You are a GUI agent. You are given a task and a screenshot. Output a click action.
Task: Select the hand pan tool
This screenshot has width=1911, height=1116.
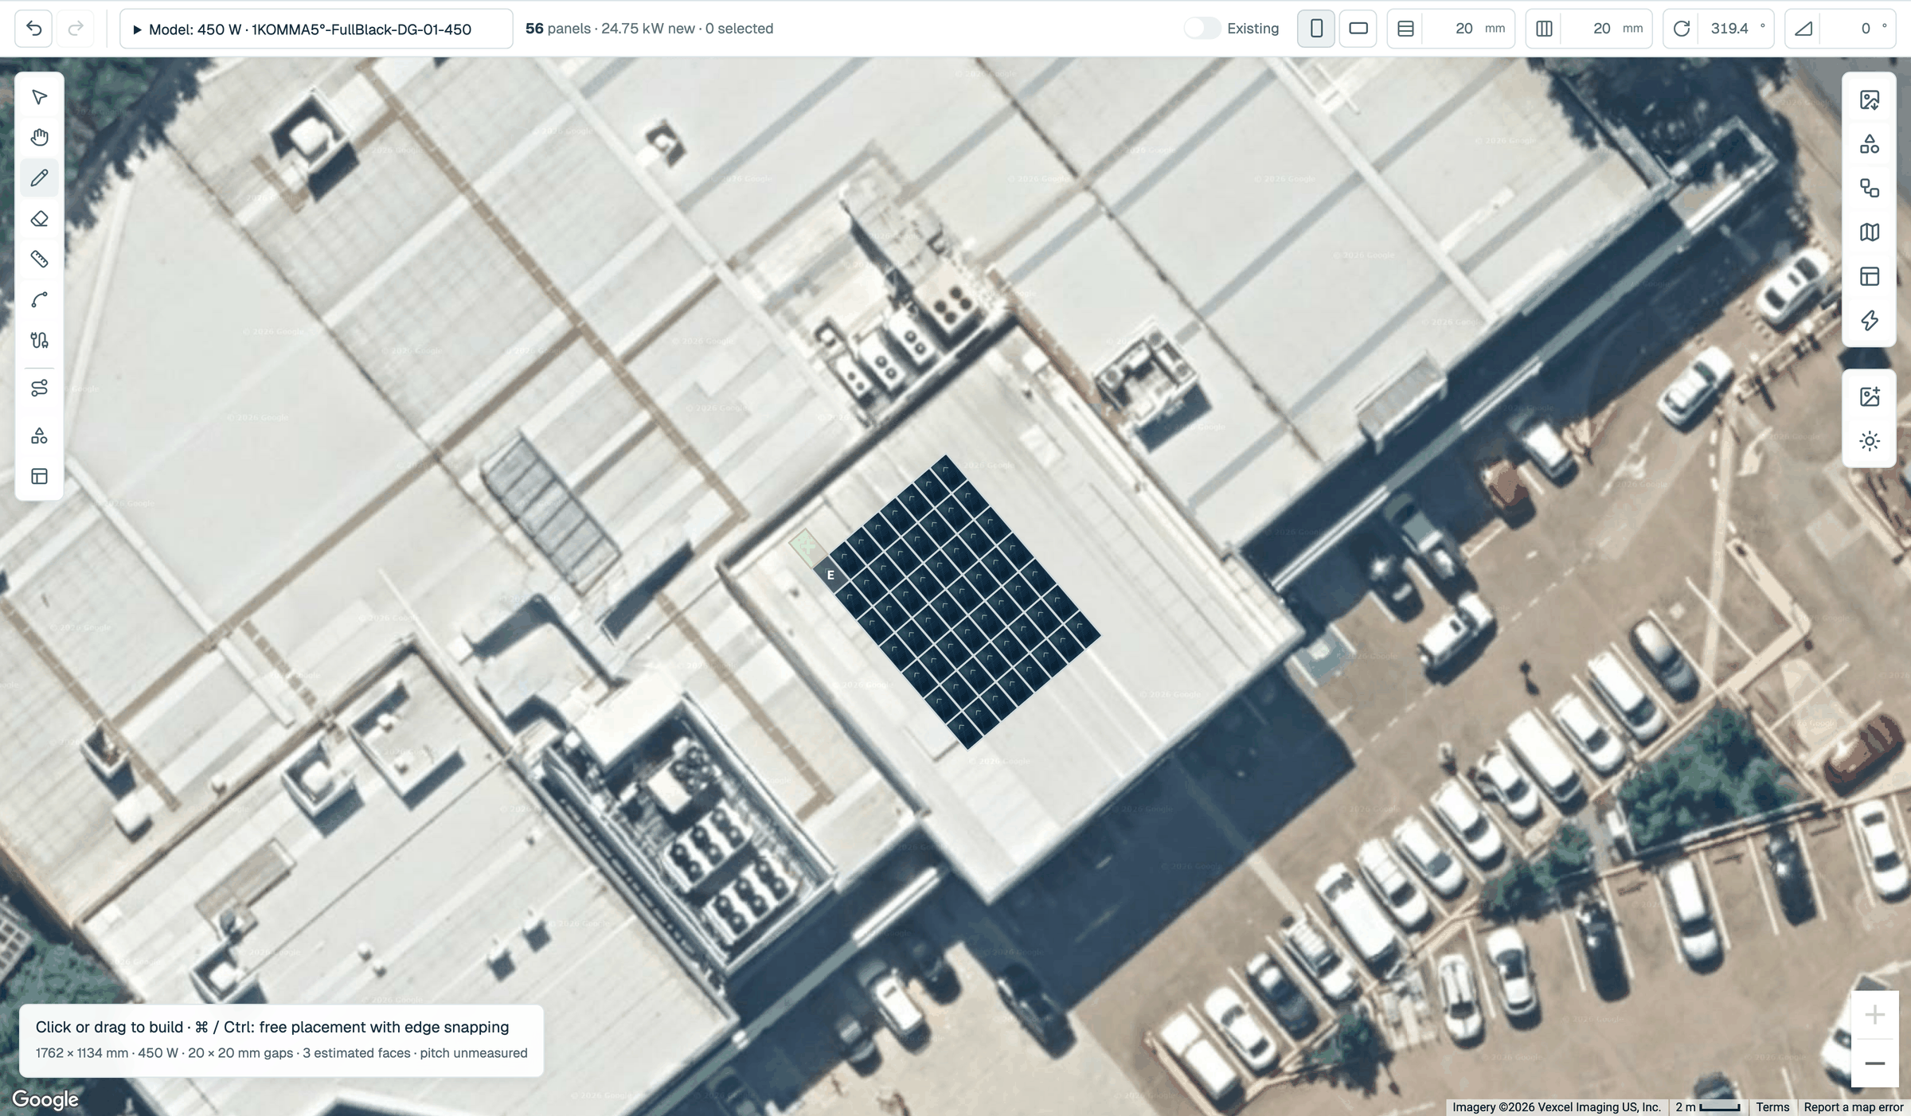point(39,138)
